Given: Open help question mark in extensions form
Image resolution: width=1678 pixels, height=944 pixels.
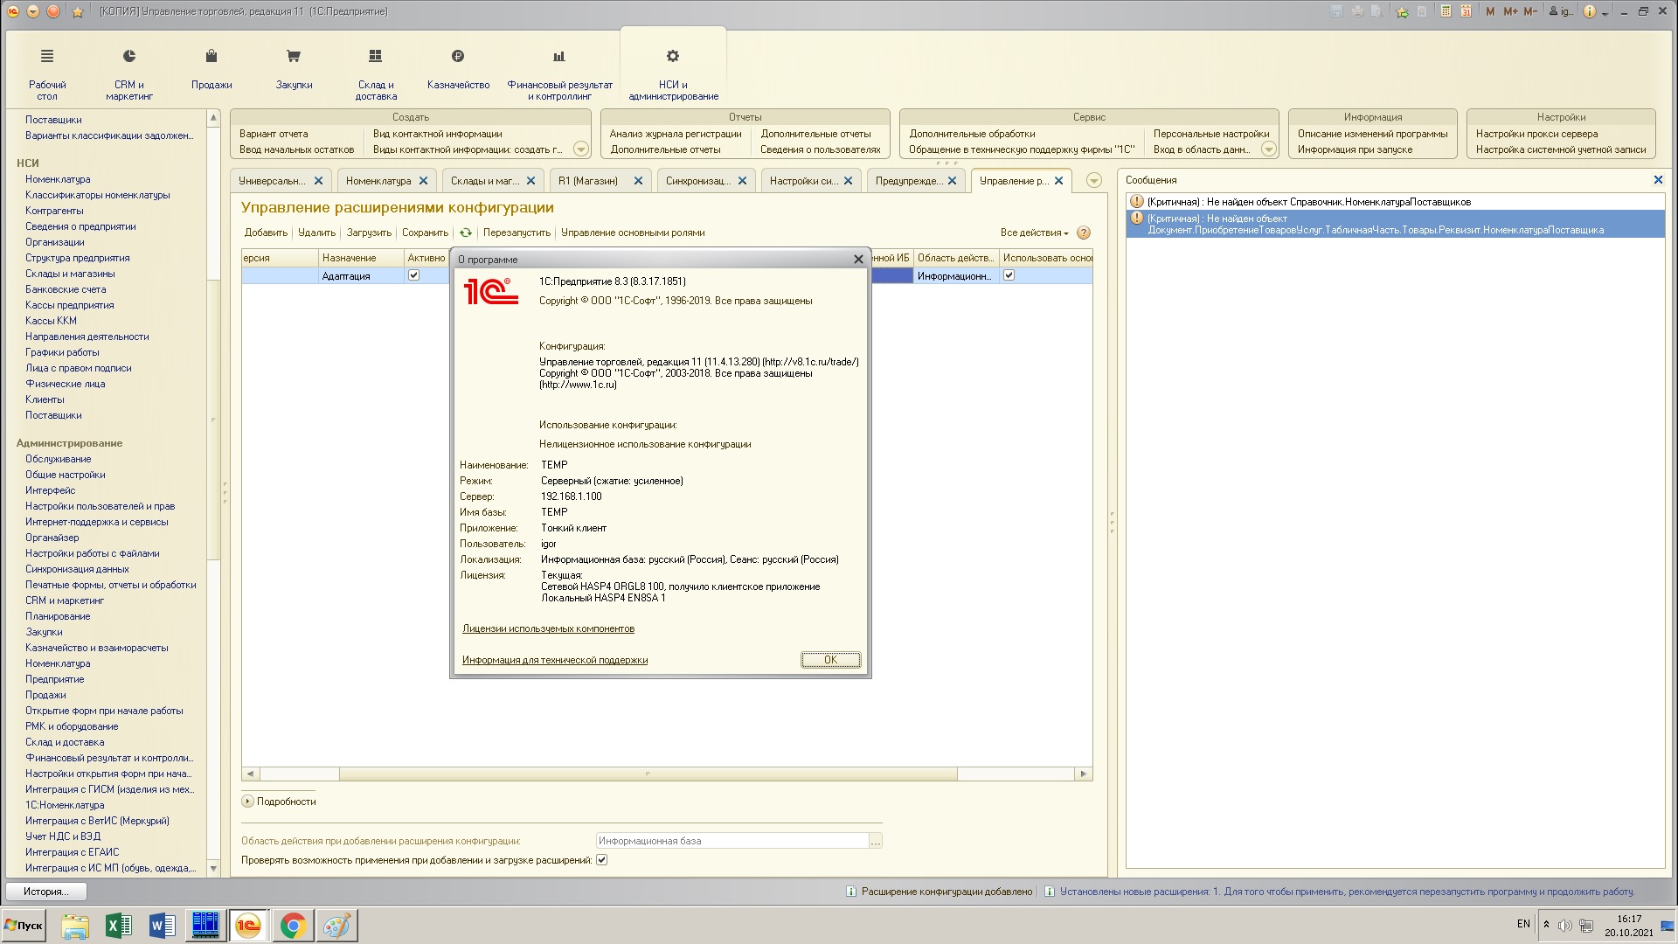Looking at the screenshot, I should pos(1084,233).
